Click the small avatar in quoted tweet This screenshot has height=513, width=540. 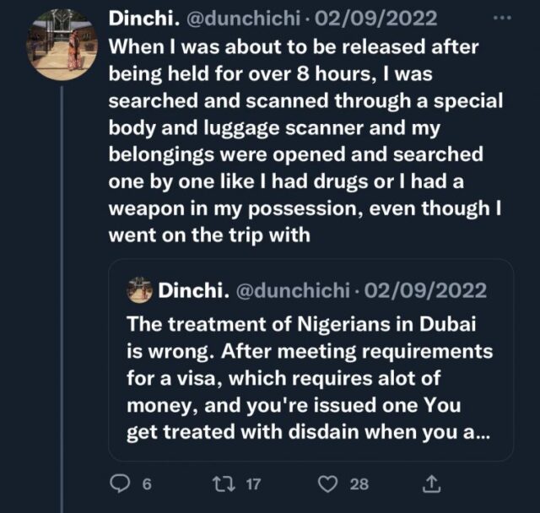139,291
